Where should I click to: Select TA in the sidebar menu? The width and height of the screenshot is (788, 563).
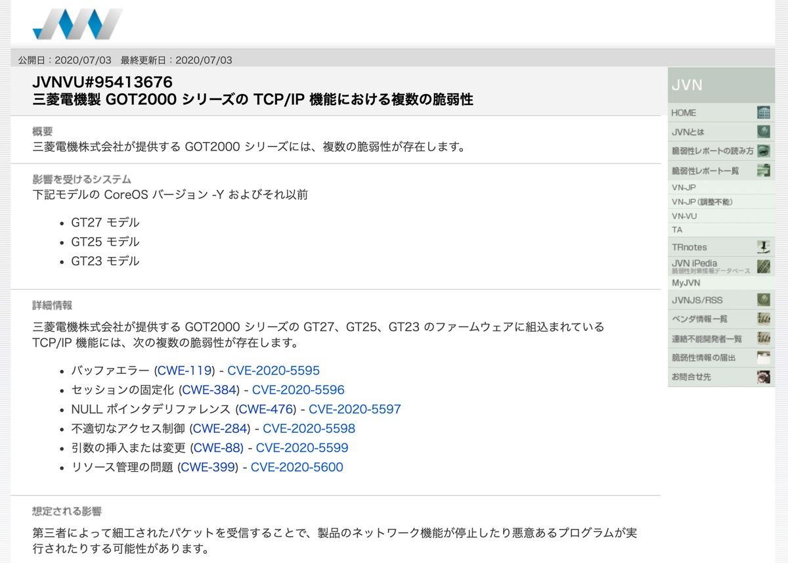(677, 230)
